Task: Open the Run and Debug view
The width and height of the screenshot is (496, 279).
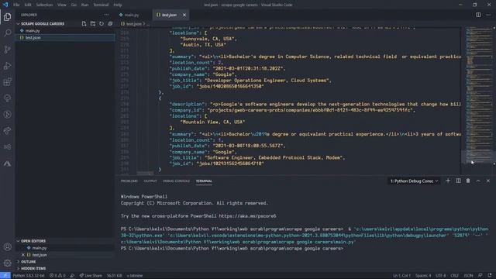Action: pyautogui.click(x=7, y=65)
